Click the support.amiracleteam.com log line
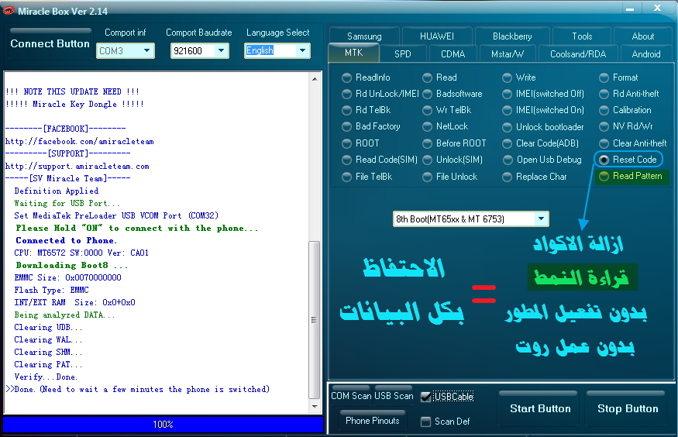 77,166
